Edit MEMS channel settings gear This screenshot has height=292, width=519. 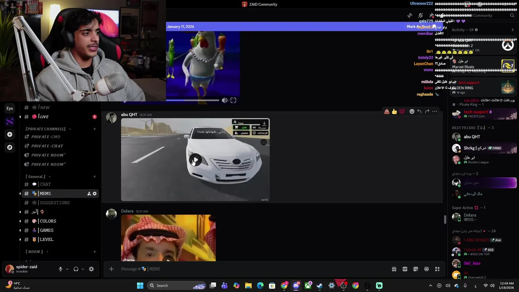pos(95,194)
